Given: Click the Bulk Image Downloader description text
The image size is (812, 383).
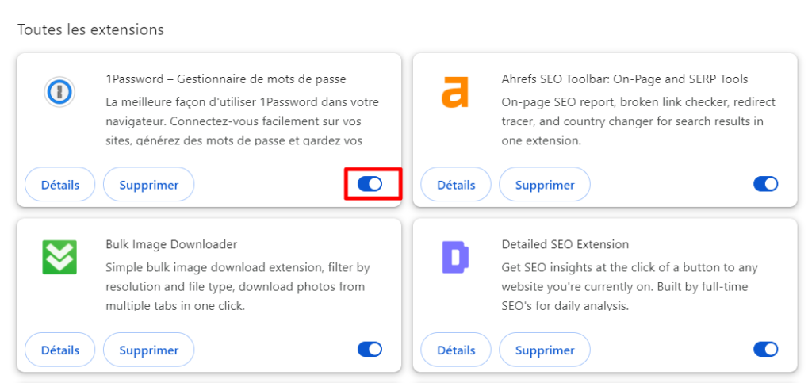Looking at the screenshot, I should click(x=238, y=287).
